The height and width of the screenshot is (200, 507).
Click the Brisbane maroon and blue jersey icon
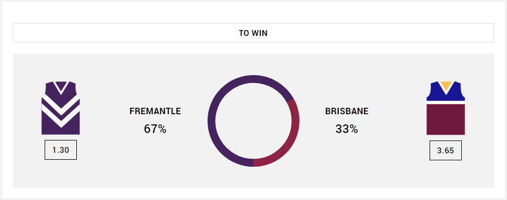[x=446, y=108]
